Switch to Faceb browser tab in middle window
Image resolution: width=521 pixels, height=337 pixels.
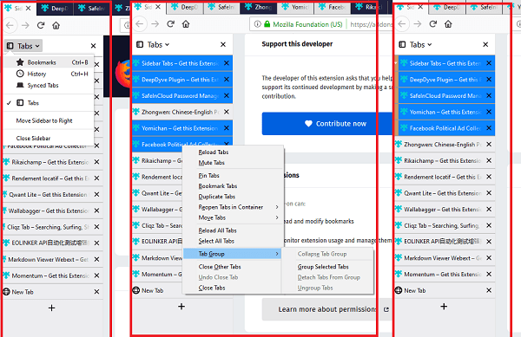pos(332,7)
